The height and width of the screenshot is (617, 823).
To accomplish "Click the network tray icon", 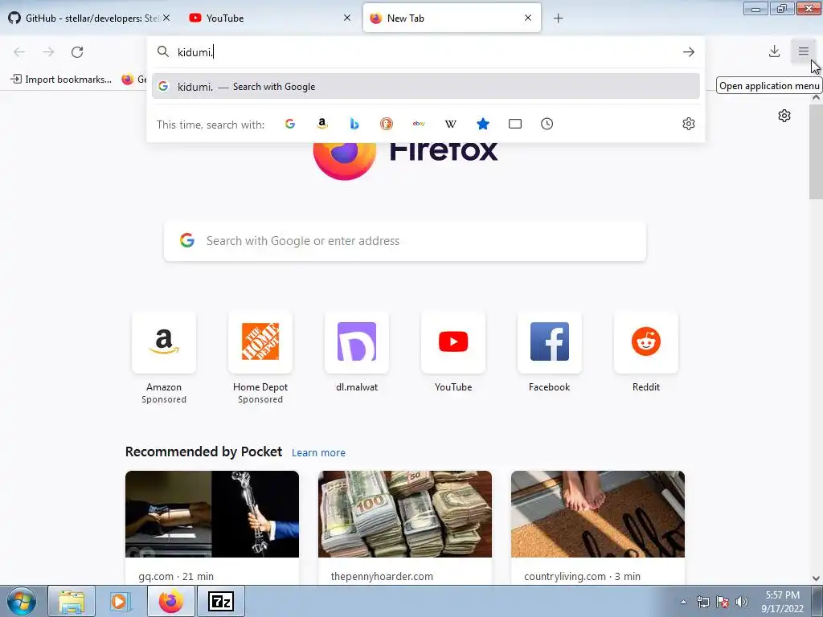I will 702,602.
